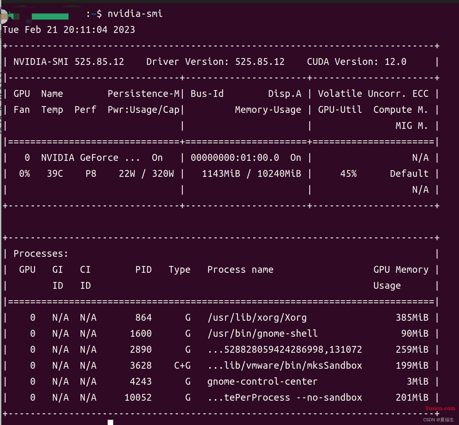Click process '/usr/lib/xorg/Xorg'

[257, 317]
